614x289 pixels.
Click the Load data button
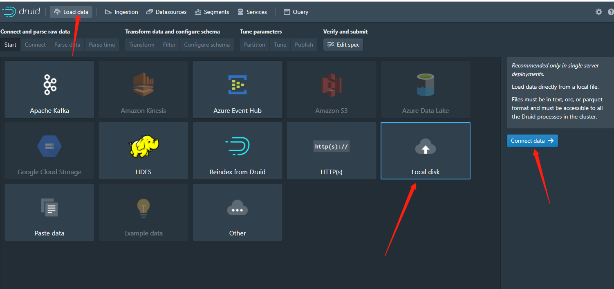click(71, 12)
